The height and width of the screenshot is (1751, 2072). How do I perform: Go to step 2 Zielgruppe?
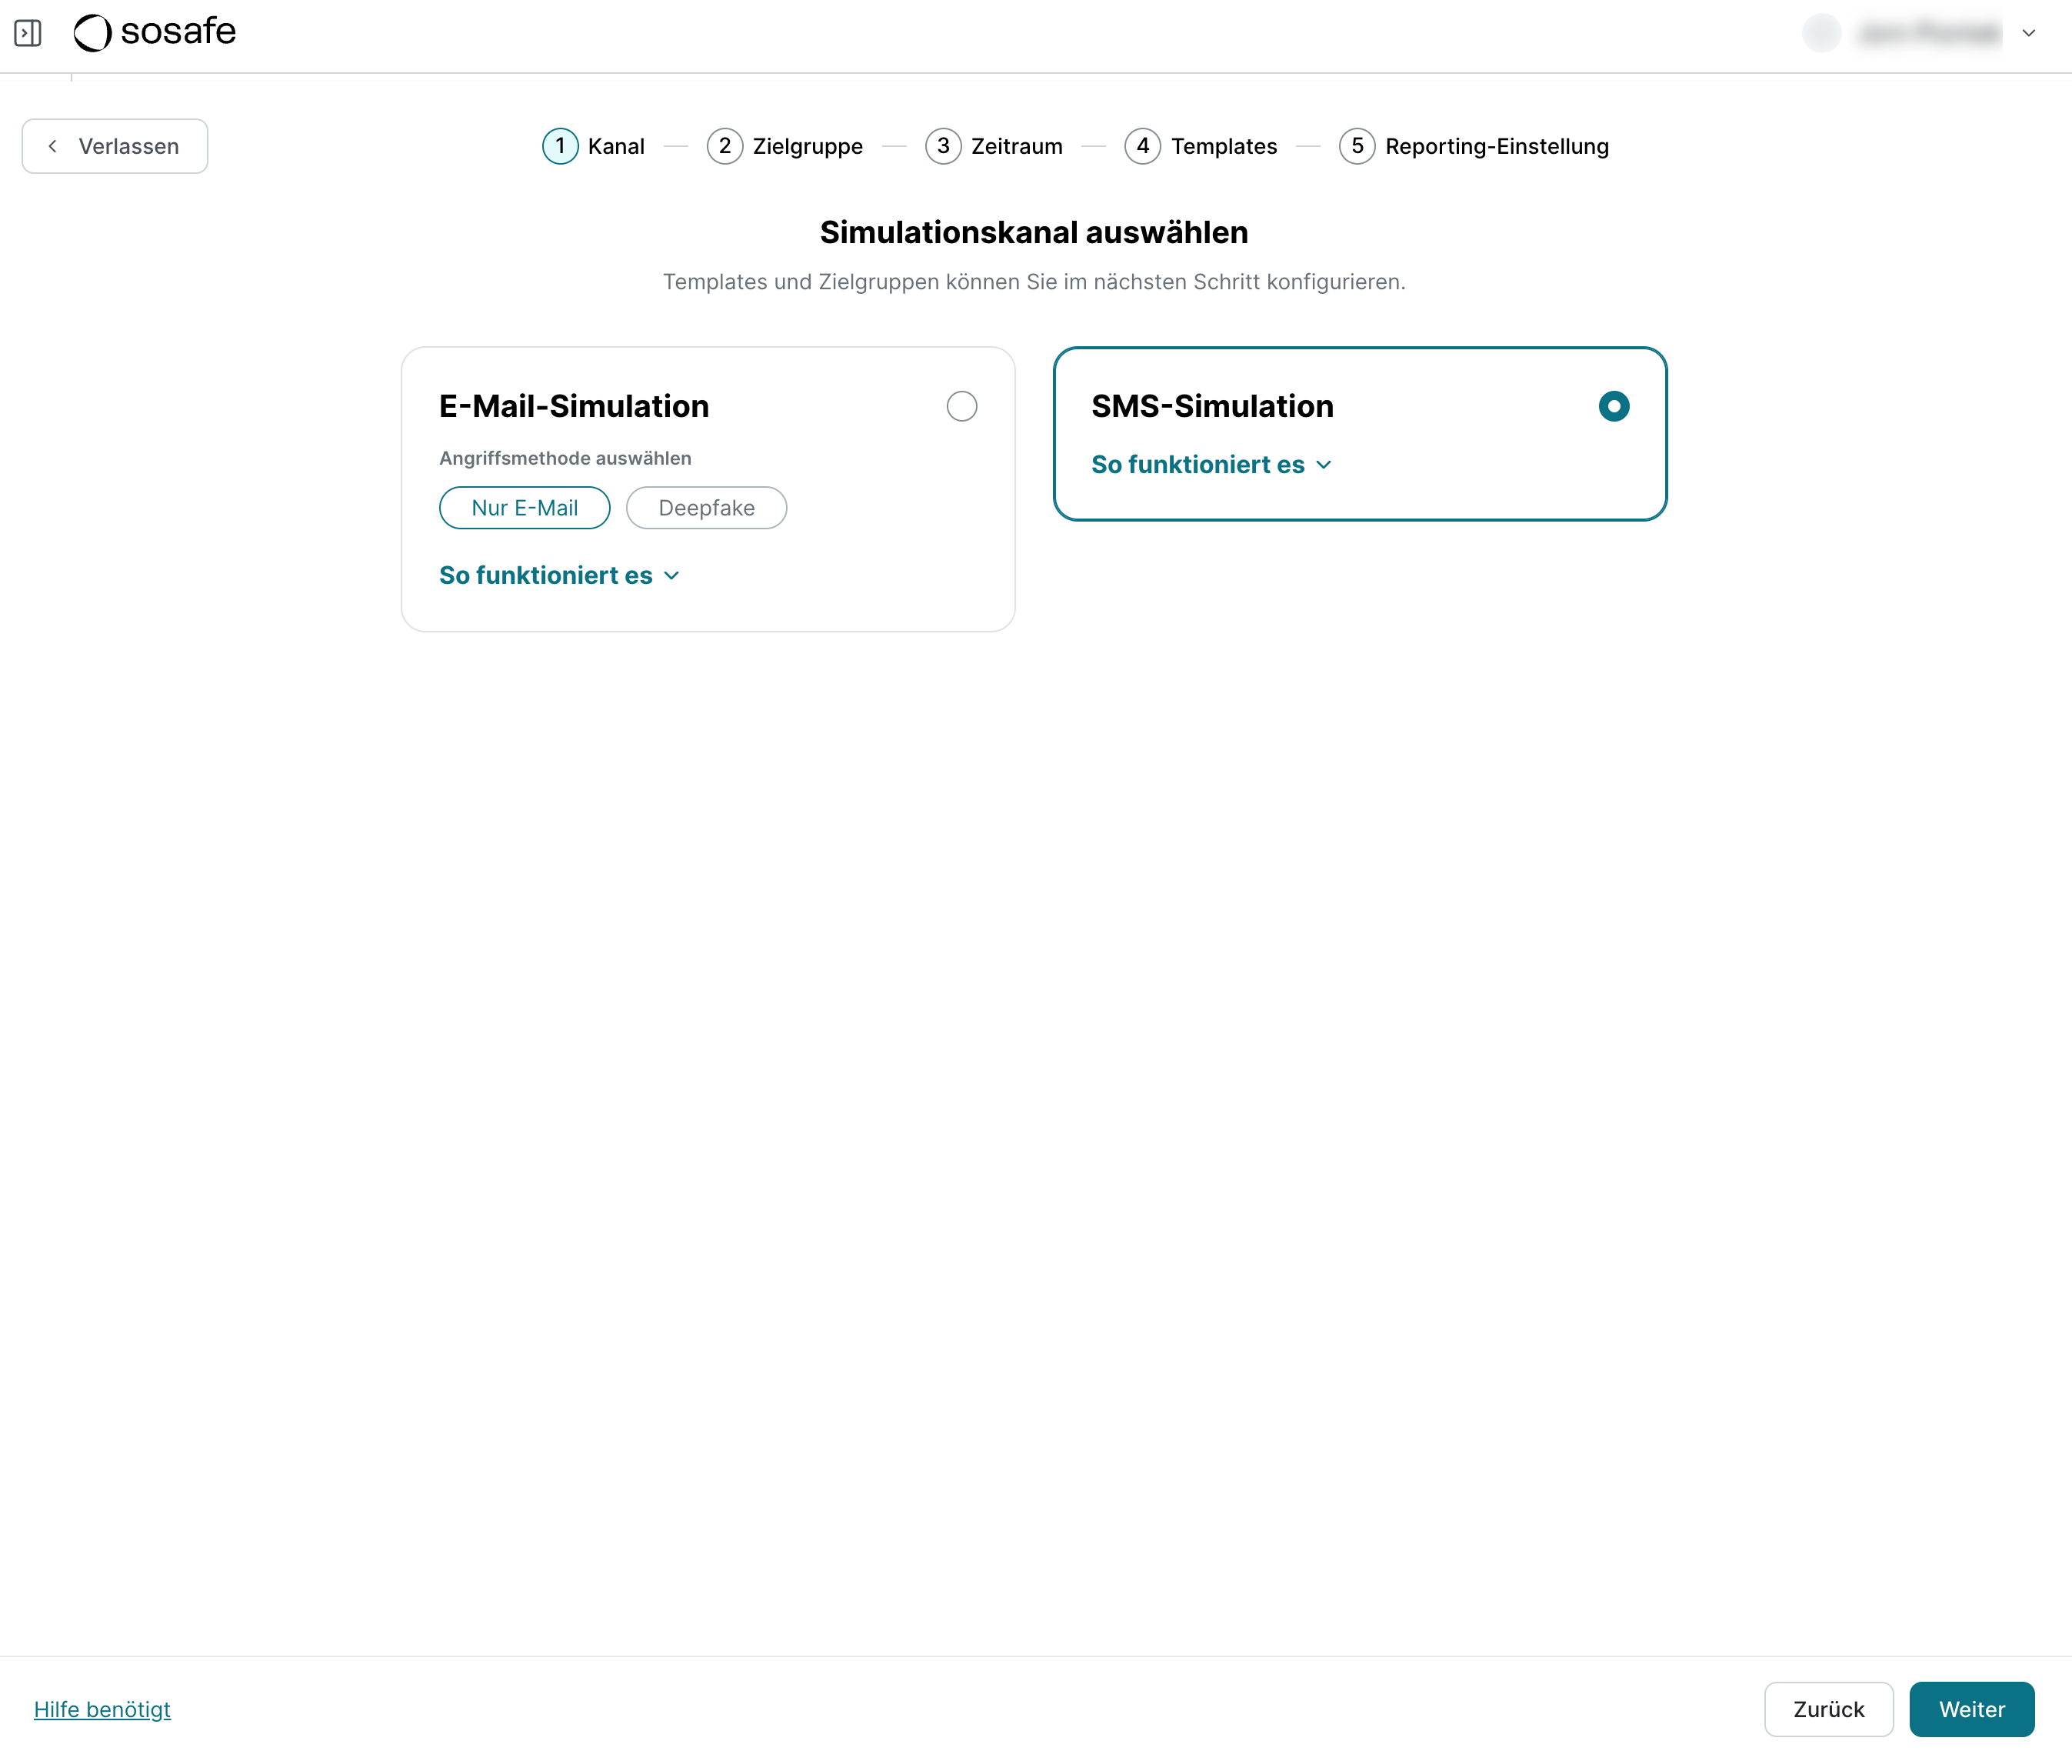coord(785,146)
